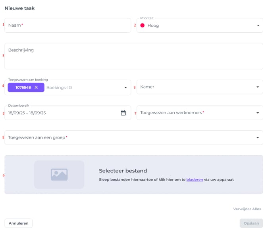
Task: Click the red Hoog priority color dot
Action: [x=143, y=25]
